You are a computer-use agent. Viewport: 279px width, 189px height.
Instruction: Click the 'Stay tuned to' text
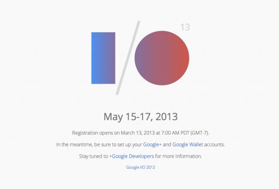94,156
